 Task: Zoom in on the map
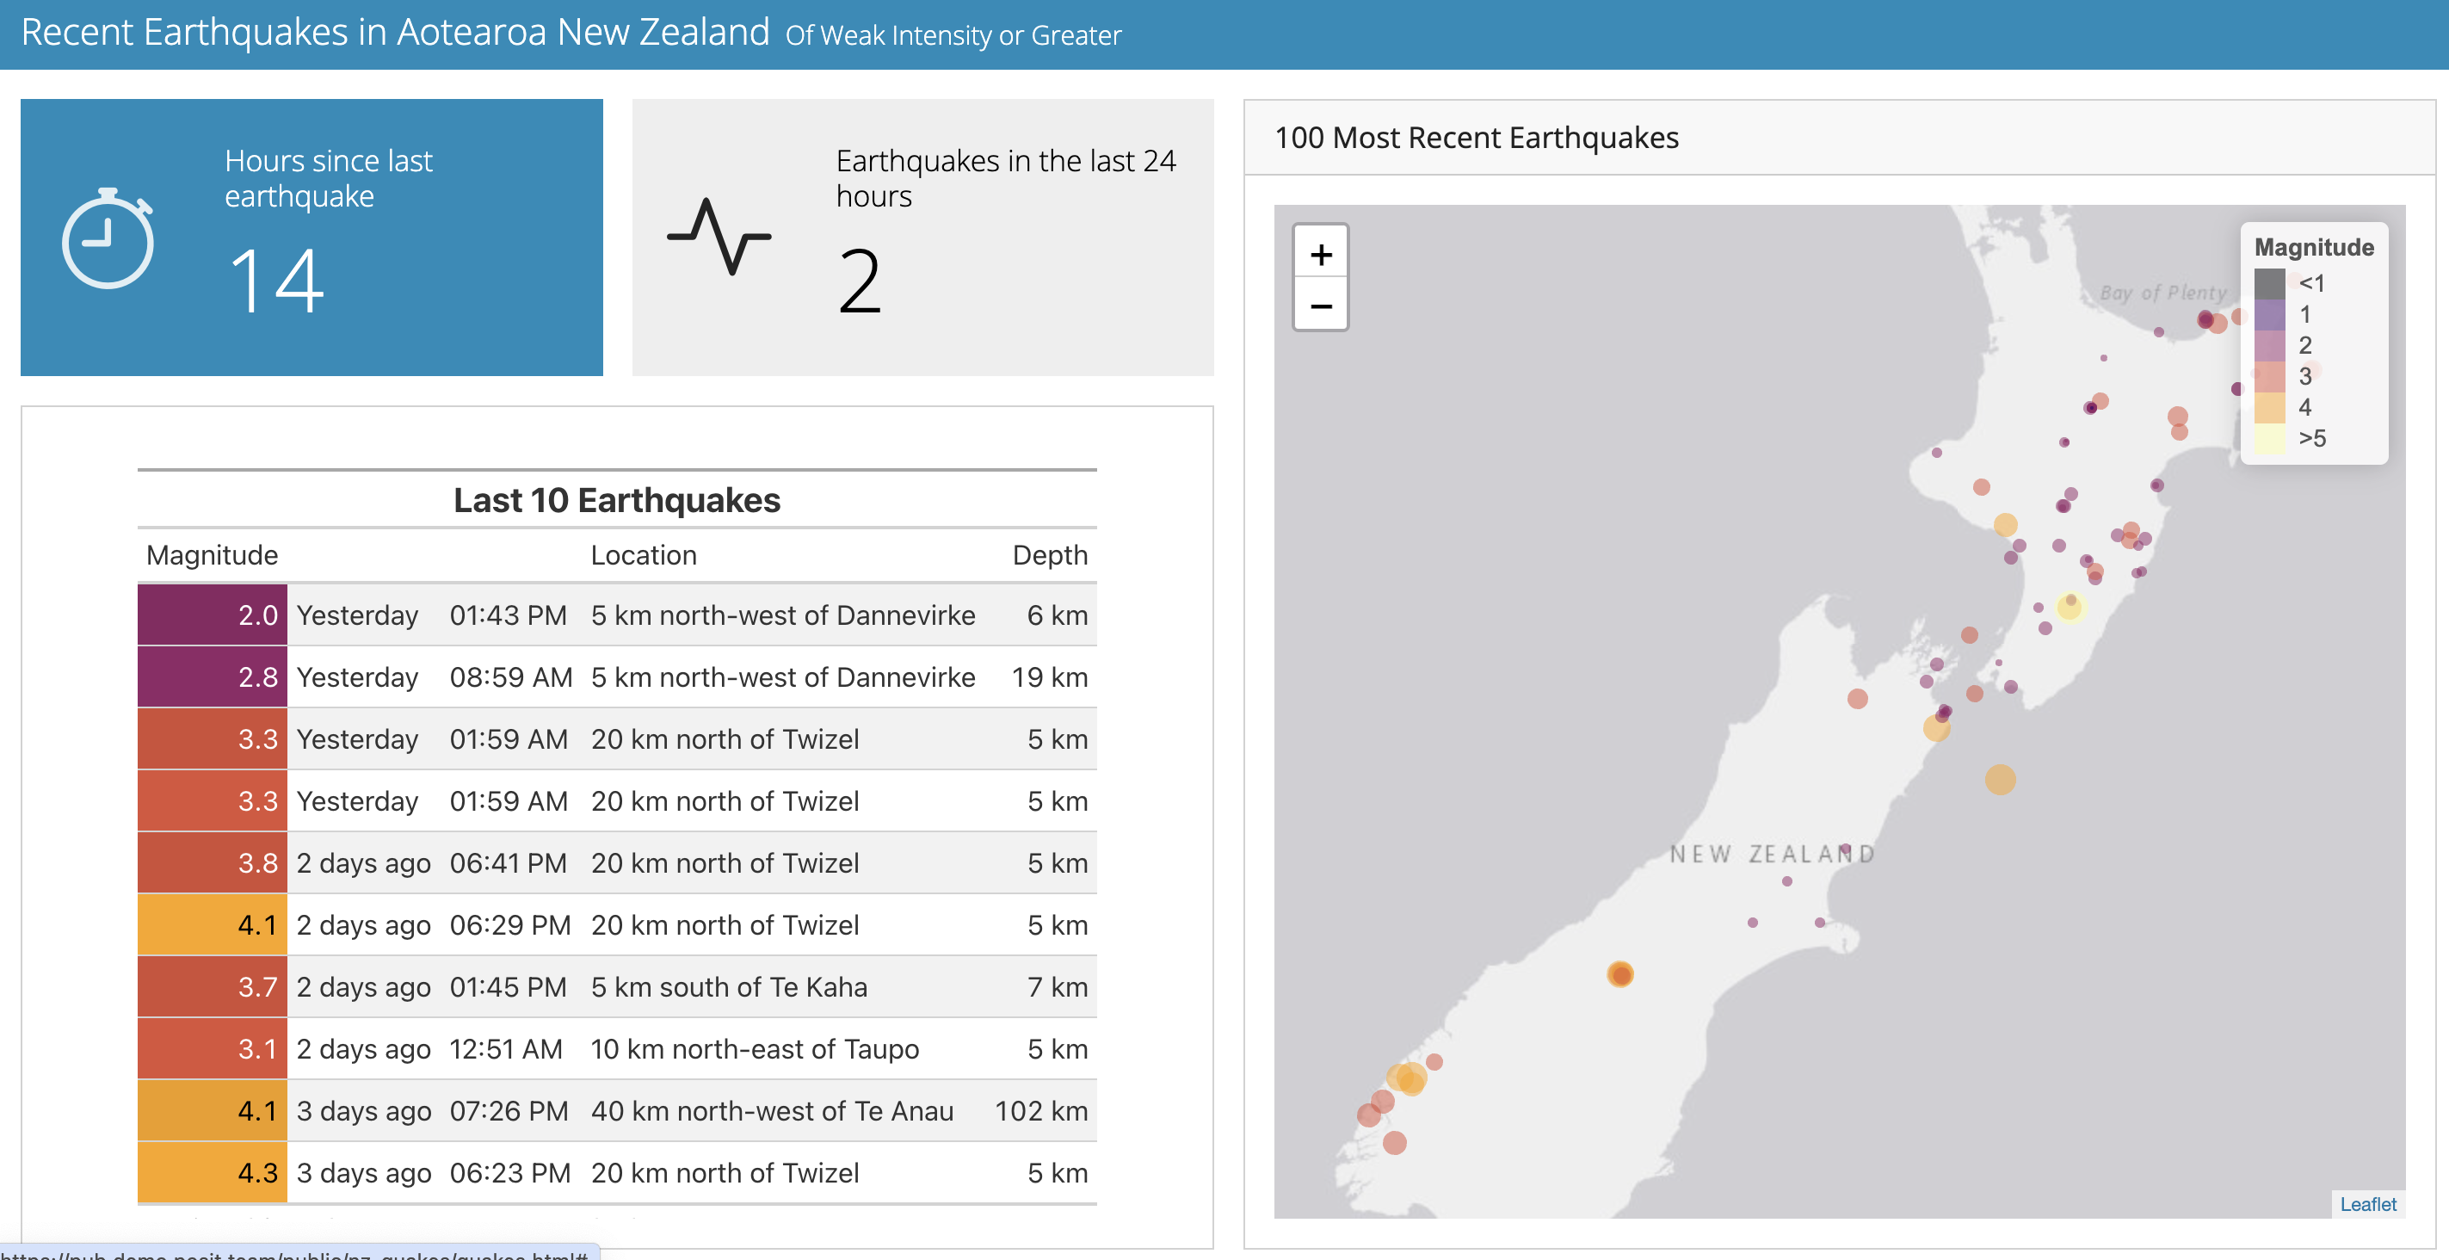coord(1321,254)
